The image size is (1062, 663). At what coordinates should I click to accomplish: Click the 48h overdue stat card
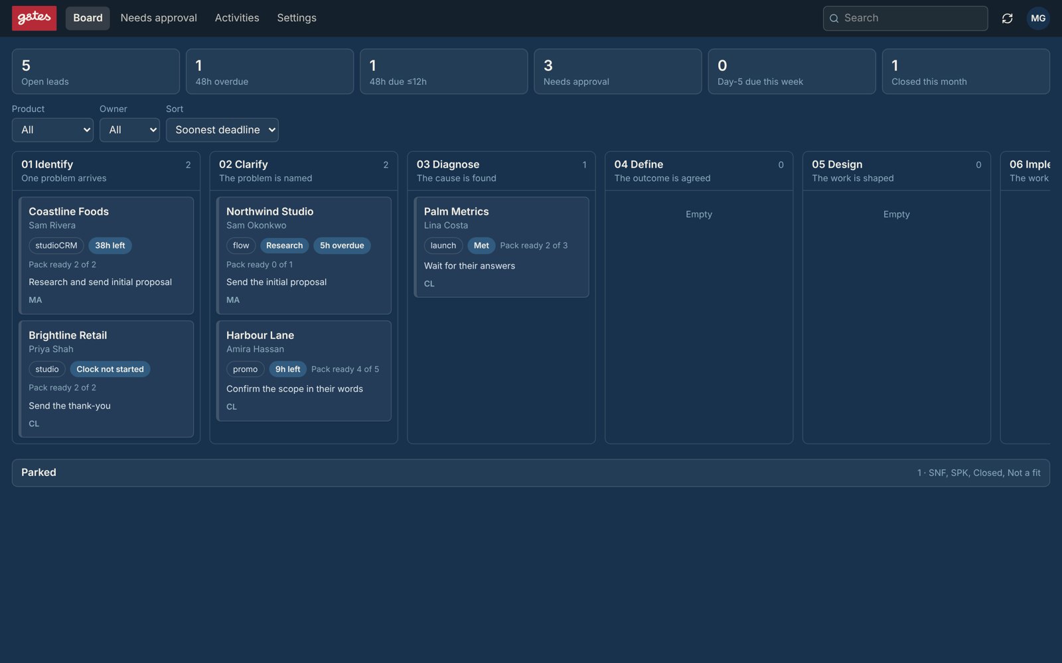point(269,72)
